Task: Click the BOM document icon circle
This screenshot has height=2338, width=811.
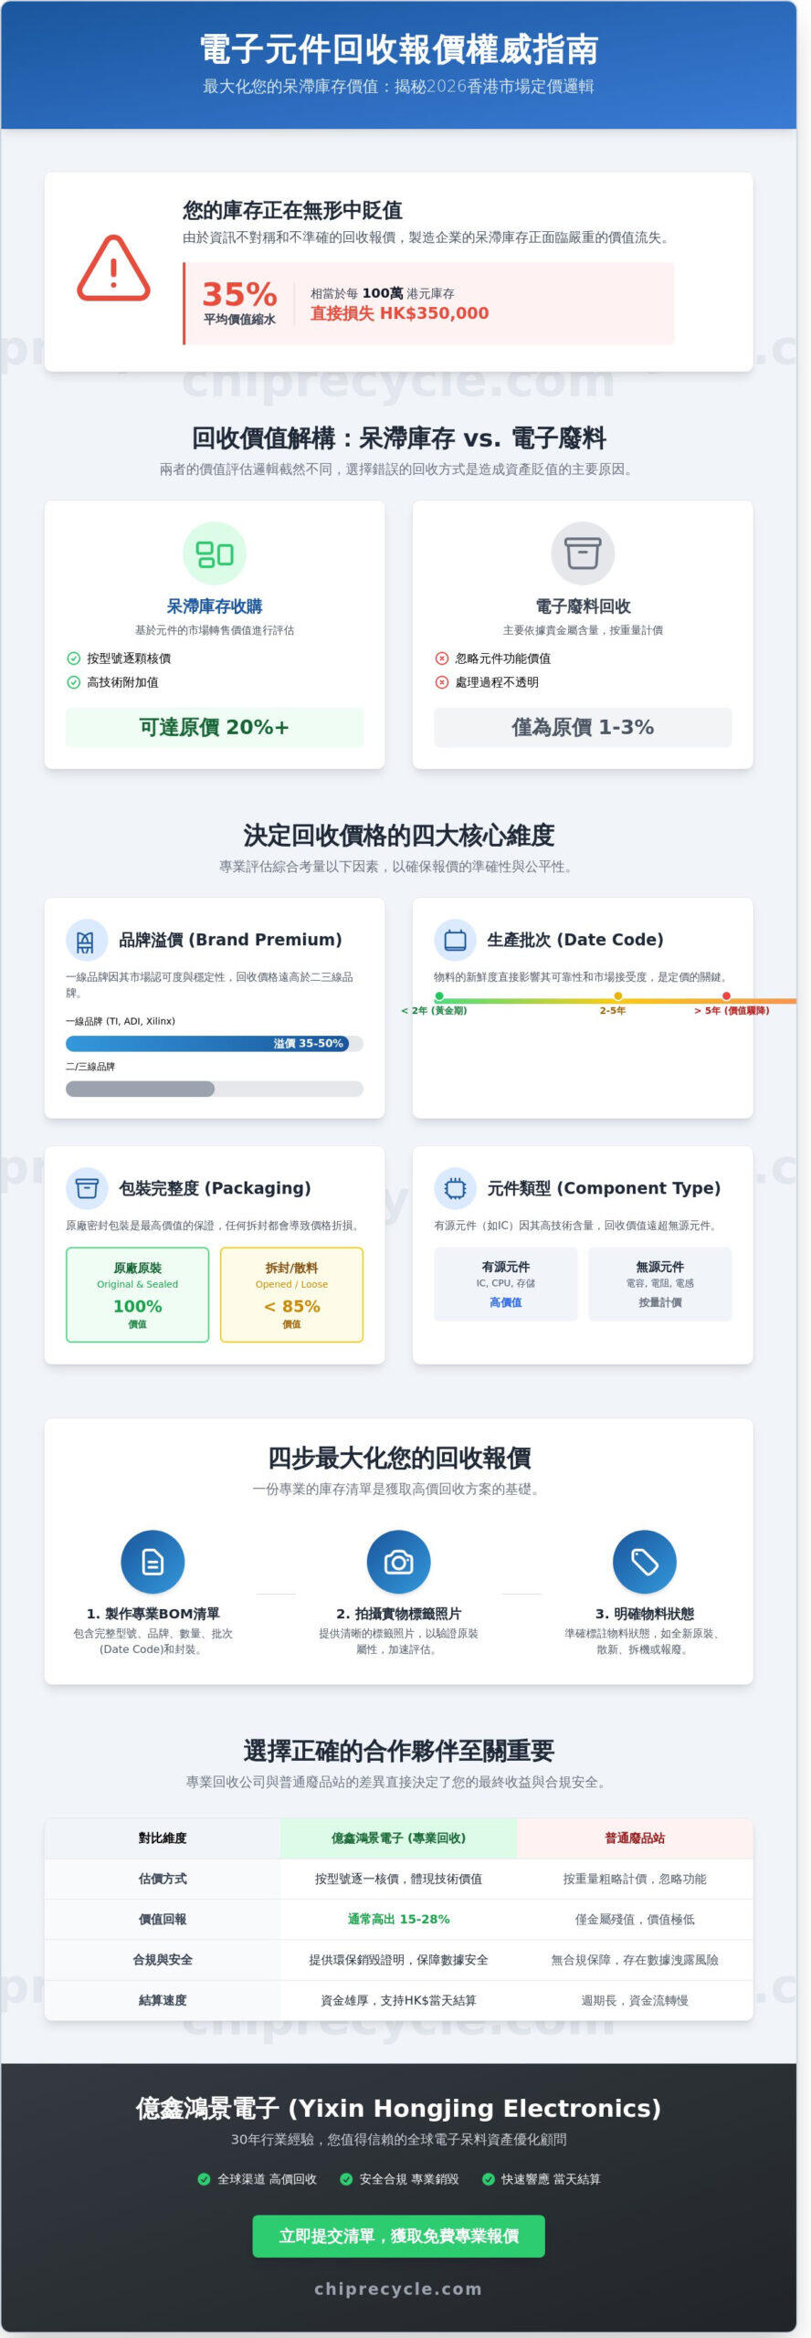Action: click(x=153, y=1562)
